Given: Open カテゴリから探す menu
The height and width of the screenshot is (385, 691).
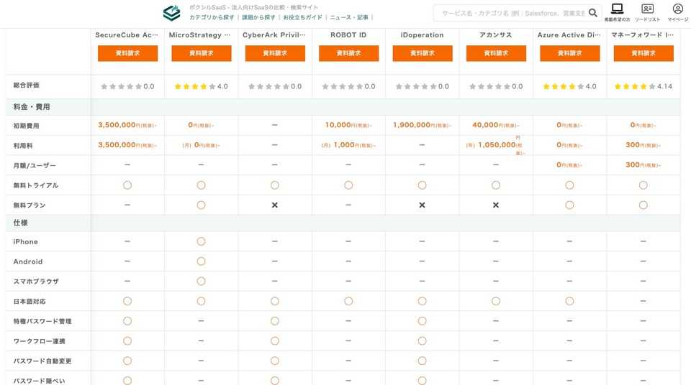Looking at the screenshot, I should point(212,18).
